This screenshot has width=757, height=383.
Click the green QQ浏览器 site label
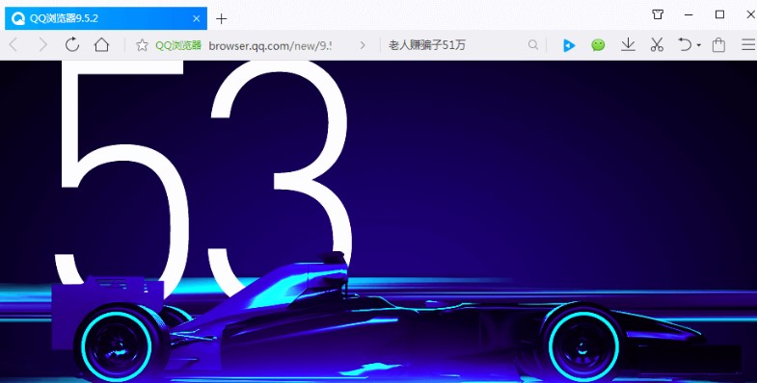178,45
